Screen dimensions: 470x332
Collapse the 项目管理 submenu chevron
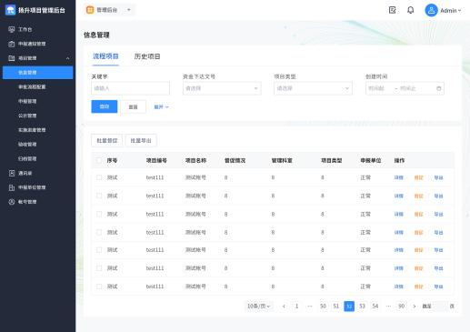click(67, 58)
